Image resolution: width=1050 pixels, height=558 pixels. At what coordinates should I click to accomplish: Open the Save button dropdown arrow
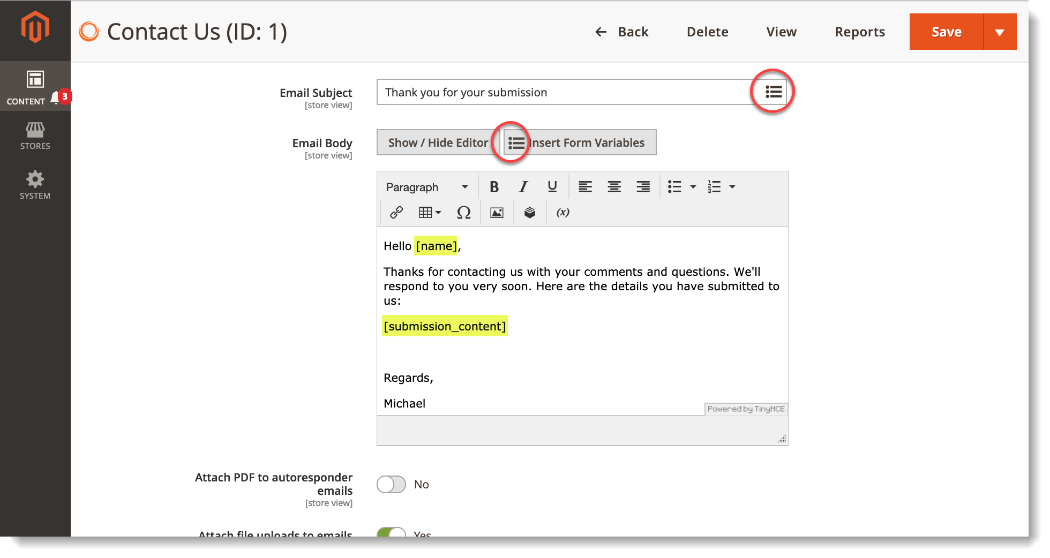click(x=1000, y=32)
